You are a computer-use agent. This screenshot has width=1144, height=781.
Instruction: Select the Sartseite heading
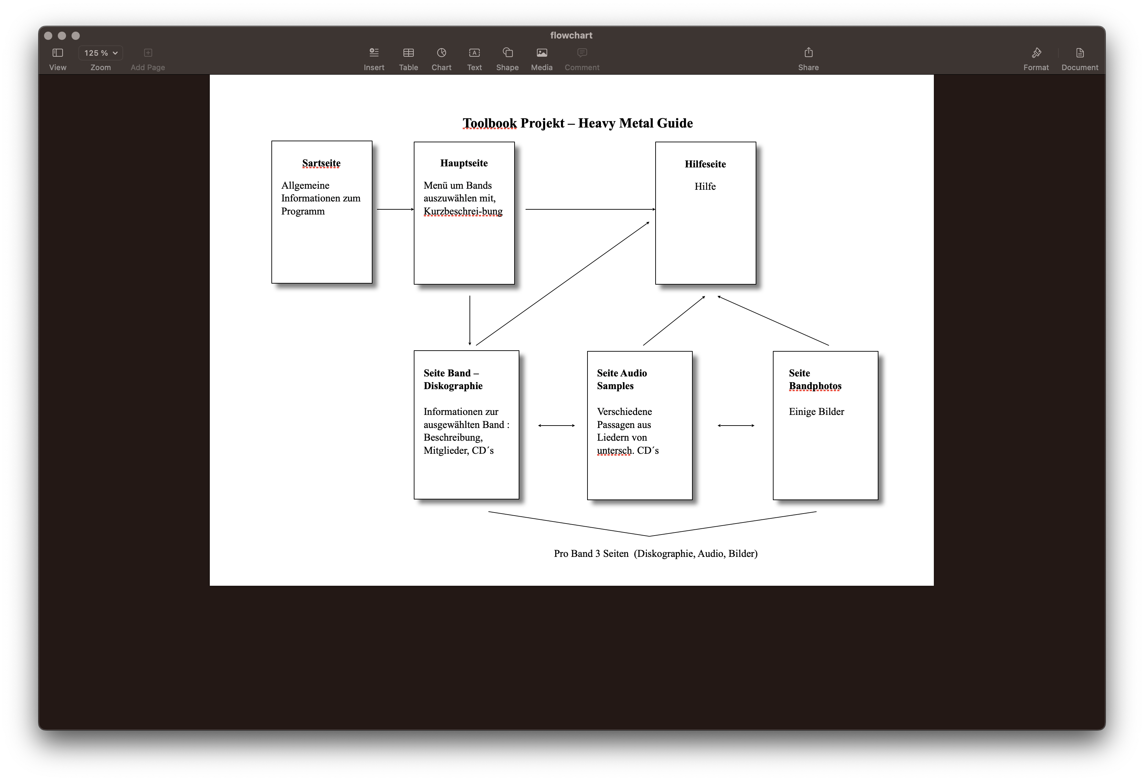321,163
